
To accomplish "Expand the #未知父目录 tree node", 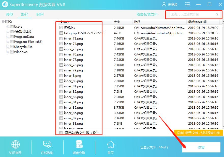I will pyautogui.click(x=8, y=32).
